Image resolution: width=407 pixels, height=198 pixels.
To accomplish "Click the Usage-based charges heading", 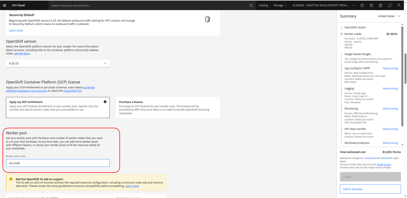I will [x=358, y=54].
